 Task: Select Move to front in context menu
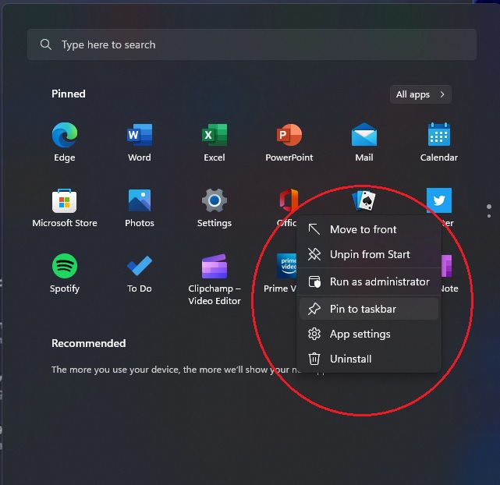(x=369, y=229)
